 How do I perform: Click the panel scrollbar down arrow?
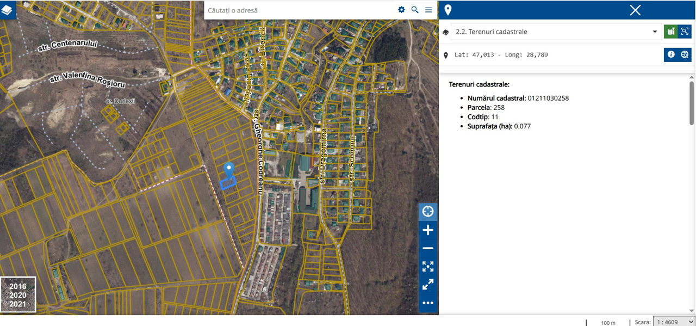[692, 310]
